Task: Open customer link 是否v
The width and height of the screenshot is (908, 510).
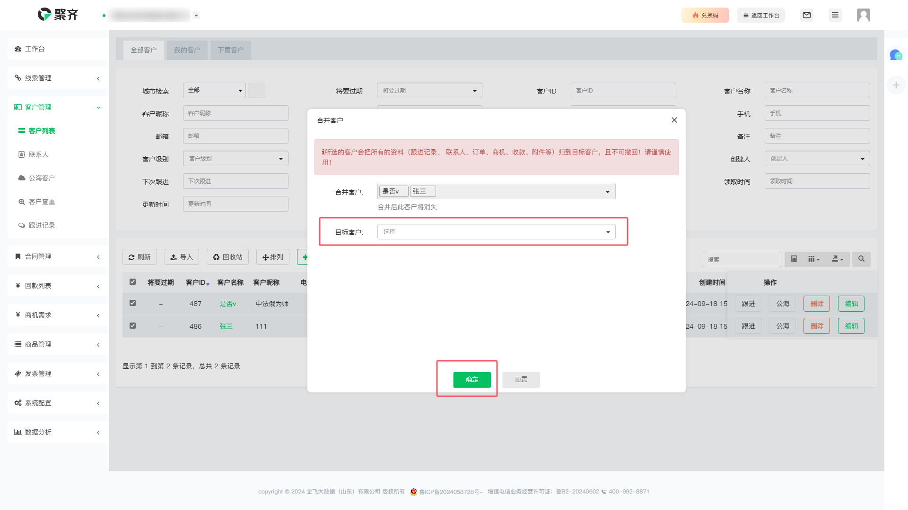Action: pos(227,304)
